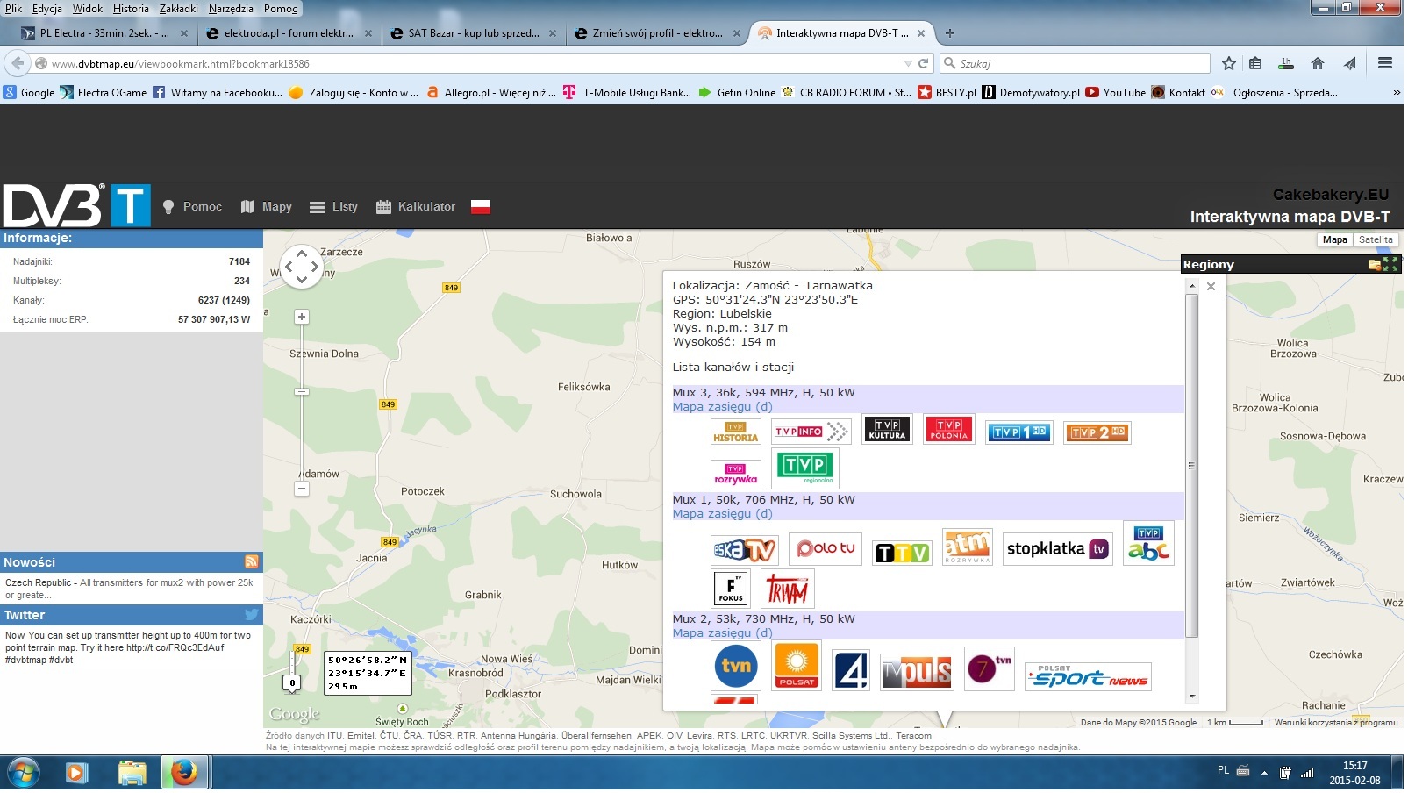Image resolution: width=1408 pixels, height=793 pixels.
Task: Open the TVP Rozrywka channel logo
Action: tap(737, 475)
